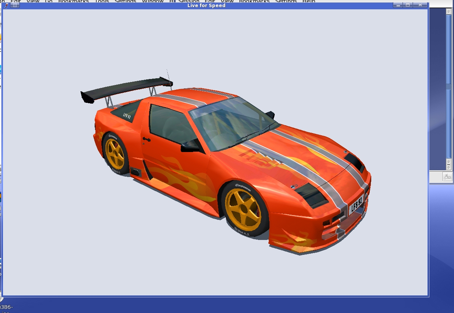Minimize the Live for Speed window
The height and width of the screenshot is (313, 454).
pos(398,5)
